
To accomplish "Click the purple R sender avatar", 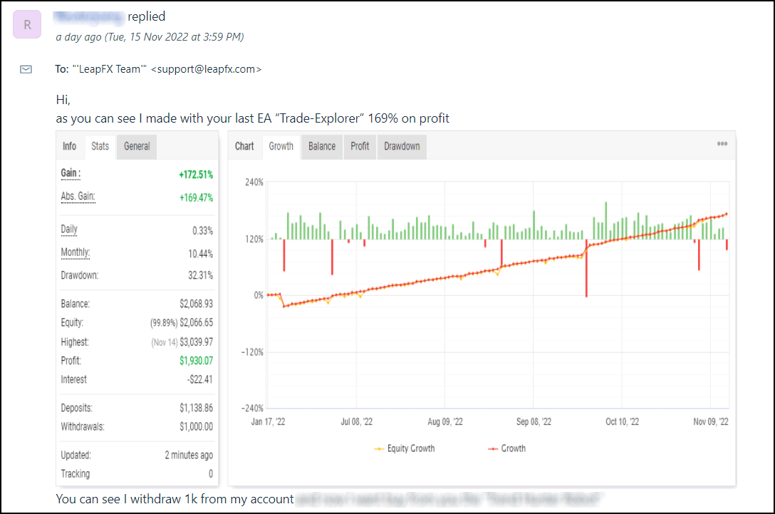I will tap(27, 25).
